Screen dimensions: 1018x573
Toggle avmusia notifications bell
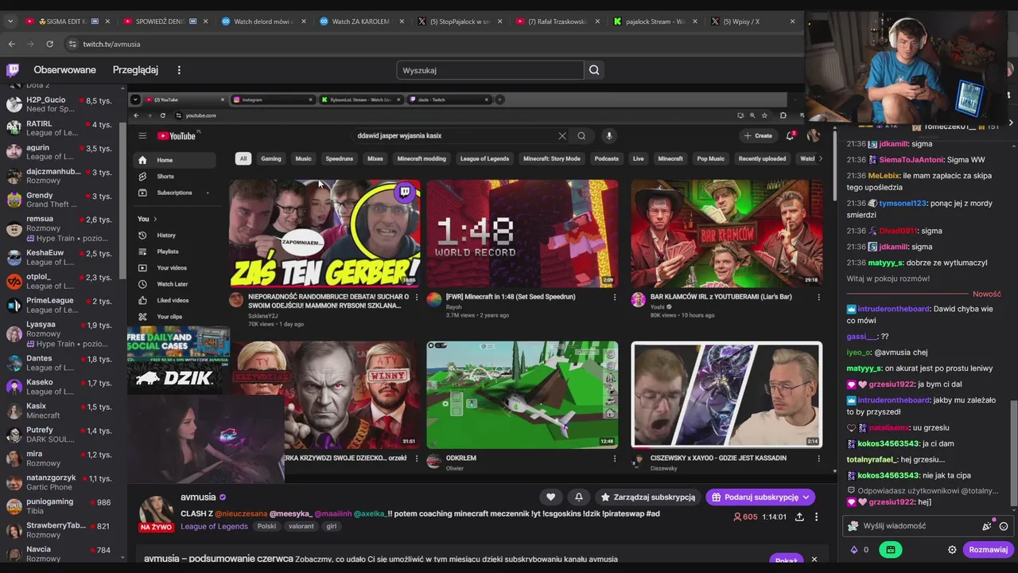point(579,497)
